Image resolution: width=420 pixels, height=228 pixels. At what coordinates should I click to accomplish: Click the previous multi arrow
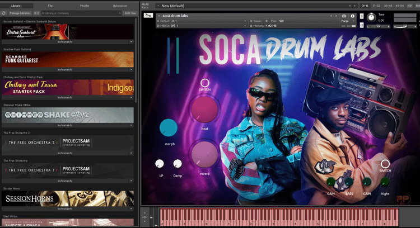tap(349, 6)
